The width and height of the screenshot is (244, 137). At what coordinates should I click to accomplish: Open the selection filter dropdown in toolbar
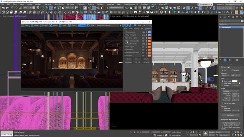(x=27, y=8)
